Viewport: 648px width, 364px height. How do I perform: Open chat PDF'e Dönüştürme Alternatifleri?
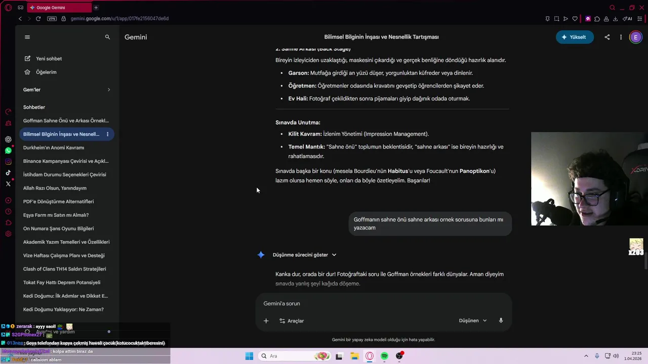[58, 202]
